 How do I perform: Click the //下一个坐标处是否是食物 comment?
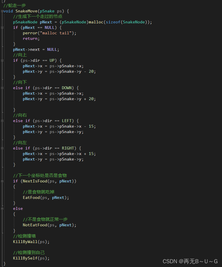40,175
